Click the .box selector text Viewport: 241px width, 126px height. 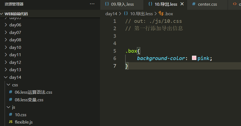click(131, 51)
